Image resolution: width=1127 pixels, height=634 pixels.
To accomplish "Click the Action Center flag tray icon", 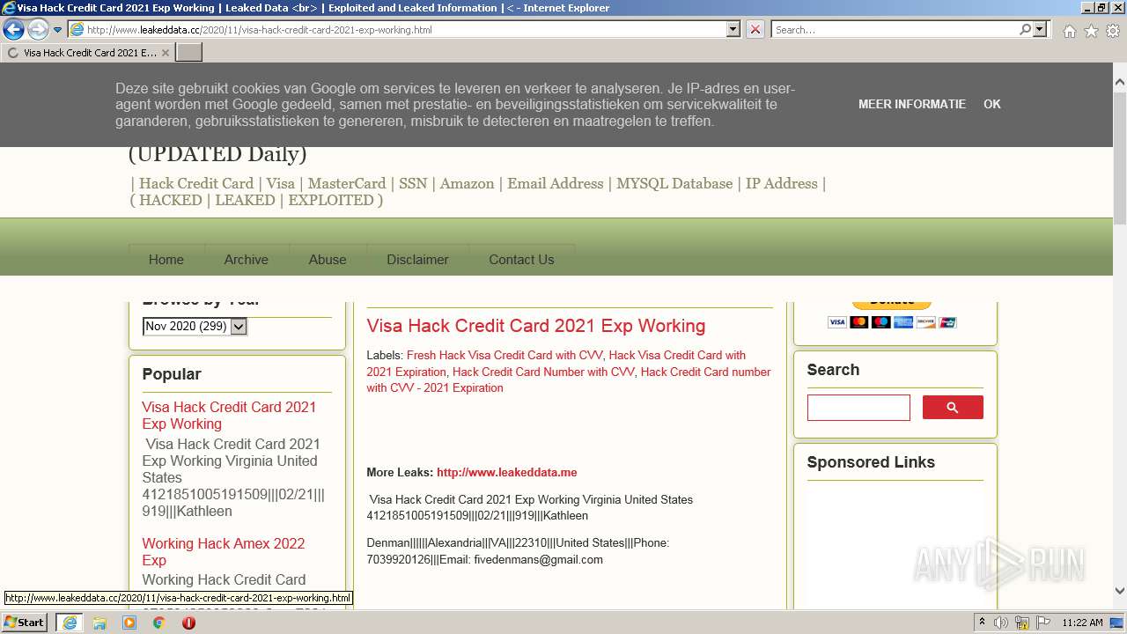I will (1043, 623).
